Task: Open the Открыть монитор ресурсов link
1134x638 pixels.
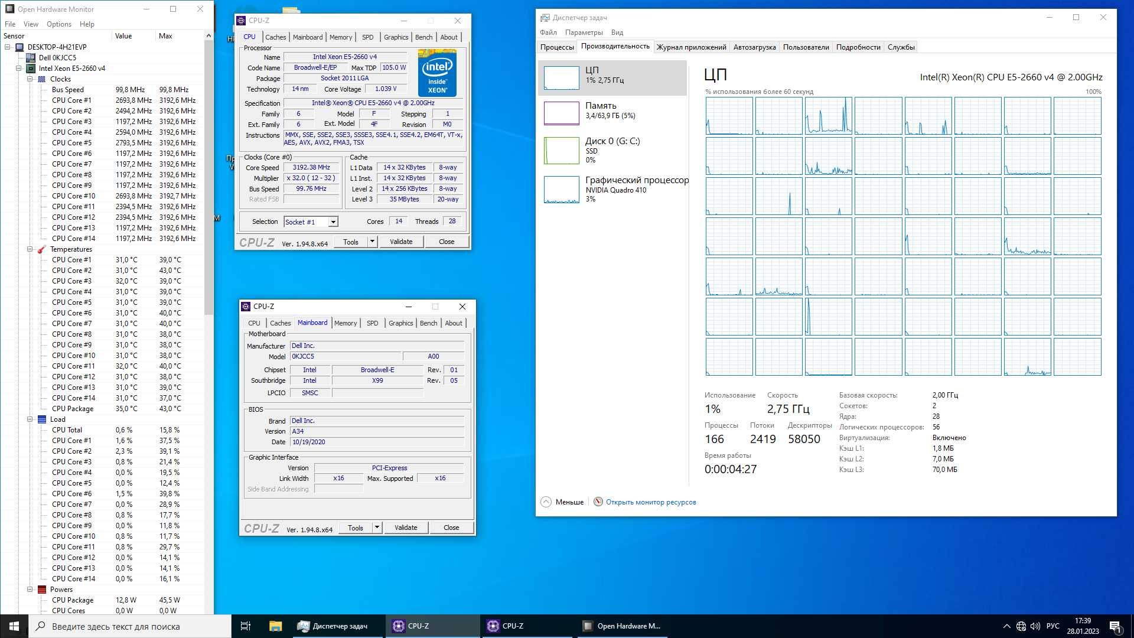Action: [651, 502]
